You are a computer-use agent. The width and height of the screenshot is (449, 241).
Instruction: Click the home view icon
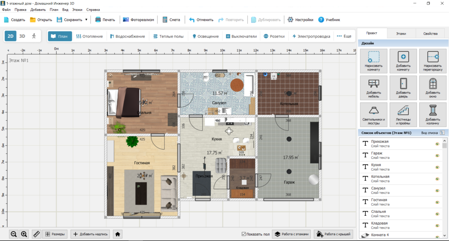coord(118,234)
